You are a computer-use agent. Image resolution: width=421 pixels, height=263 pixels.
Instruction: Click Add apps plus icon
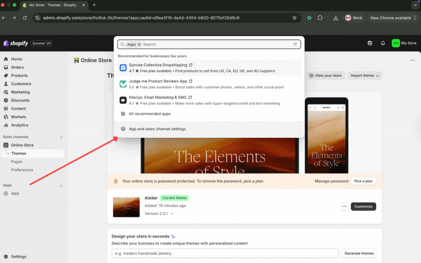[6, 194]
